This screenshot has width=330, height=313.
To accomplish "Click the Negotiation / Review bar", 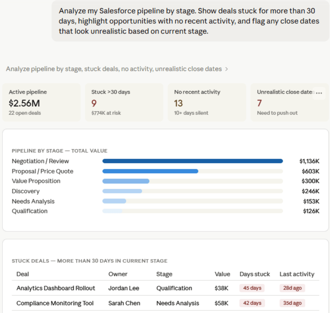I will tap(192, 161).
